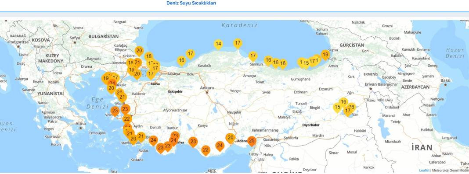Click the 21 degree marker southwest of Denizli
This screenshot has width=469, height=174.
pos(141,137)
